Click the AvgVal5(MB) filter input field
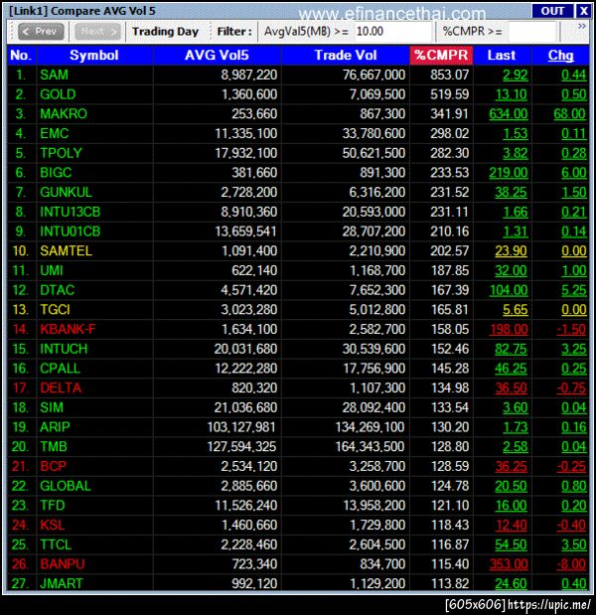The height and width of the screenshot is (615, 596). click(x=392, y=32)
